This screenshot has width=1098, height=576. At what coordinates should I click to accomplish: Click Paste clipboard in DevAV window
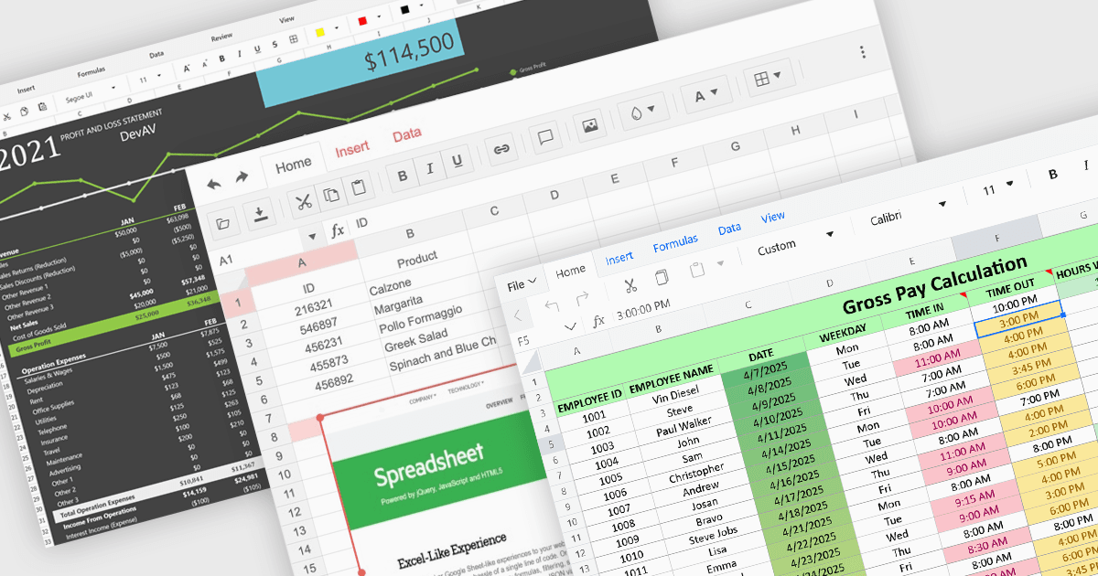(42, 107)
